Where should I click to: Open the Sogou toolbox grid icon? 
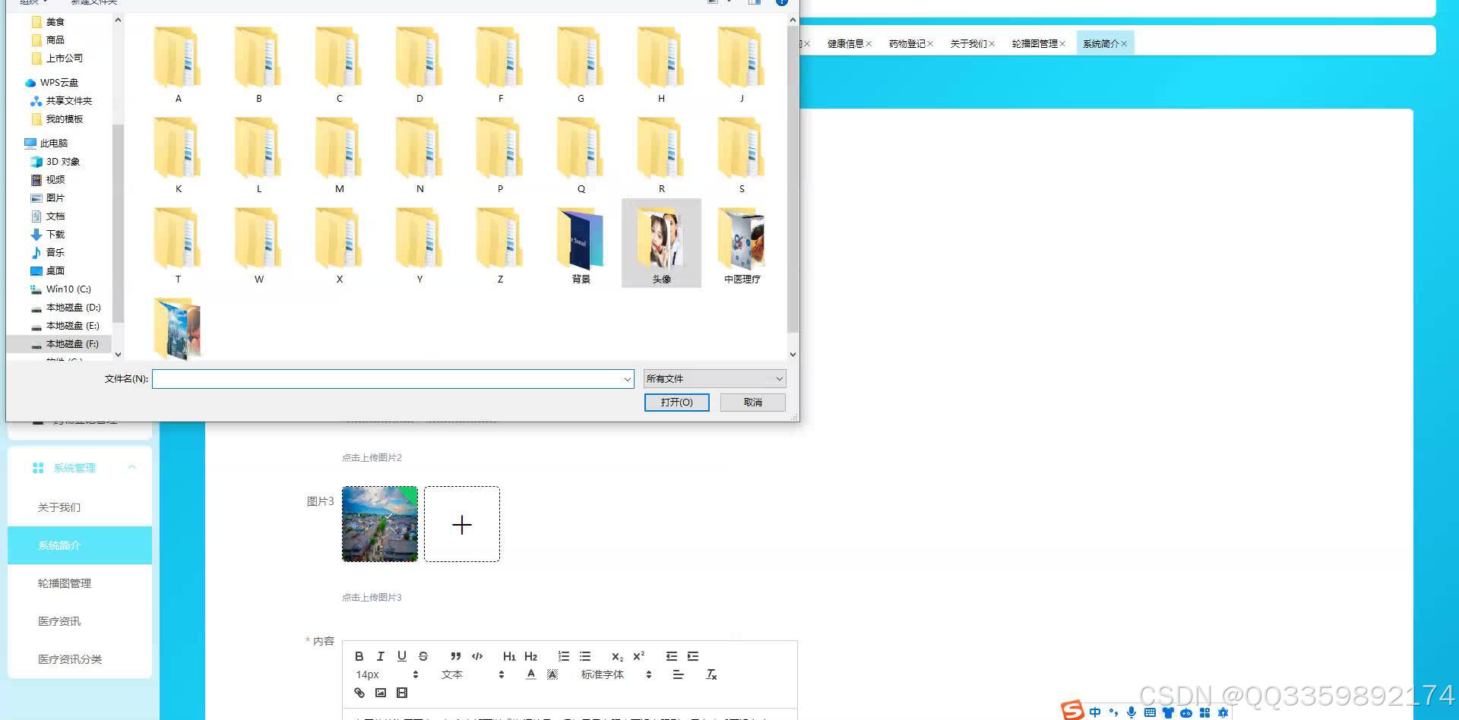(1204, 712)
